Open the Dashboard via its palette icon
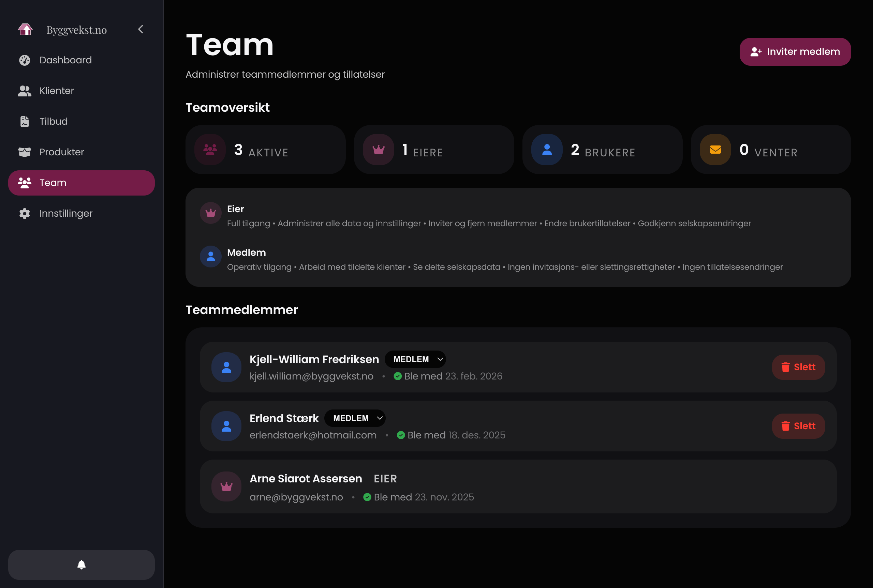Image resolution: width=873 pixels, height=588 pixels. click(x=25, y=60)
